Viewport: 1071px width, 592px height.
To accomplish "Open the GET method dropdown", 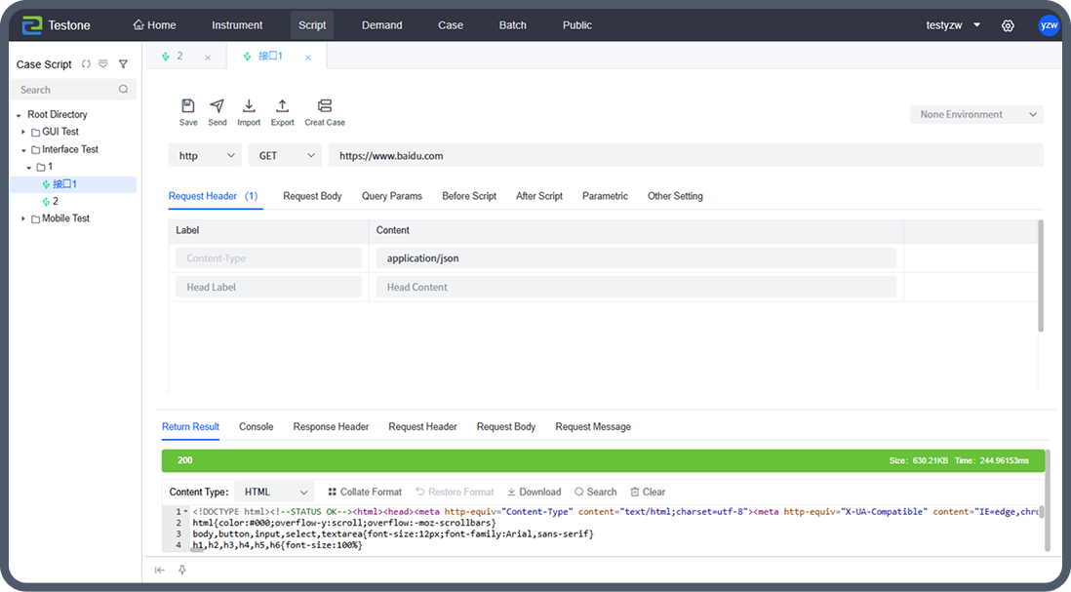I will (x=285, y=156).
